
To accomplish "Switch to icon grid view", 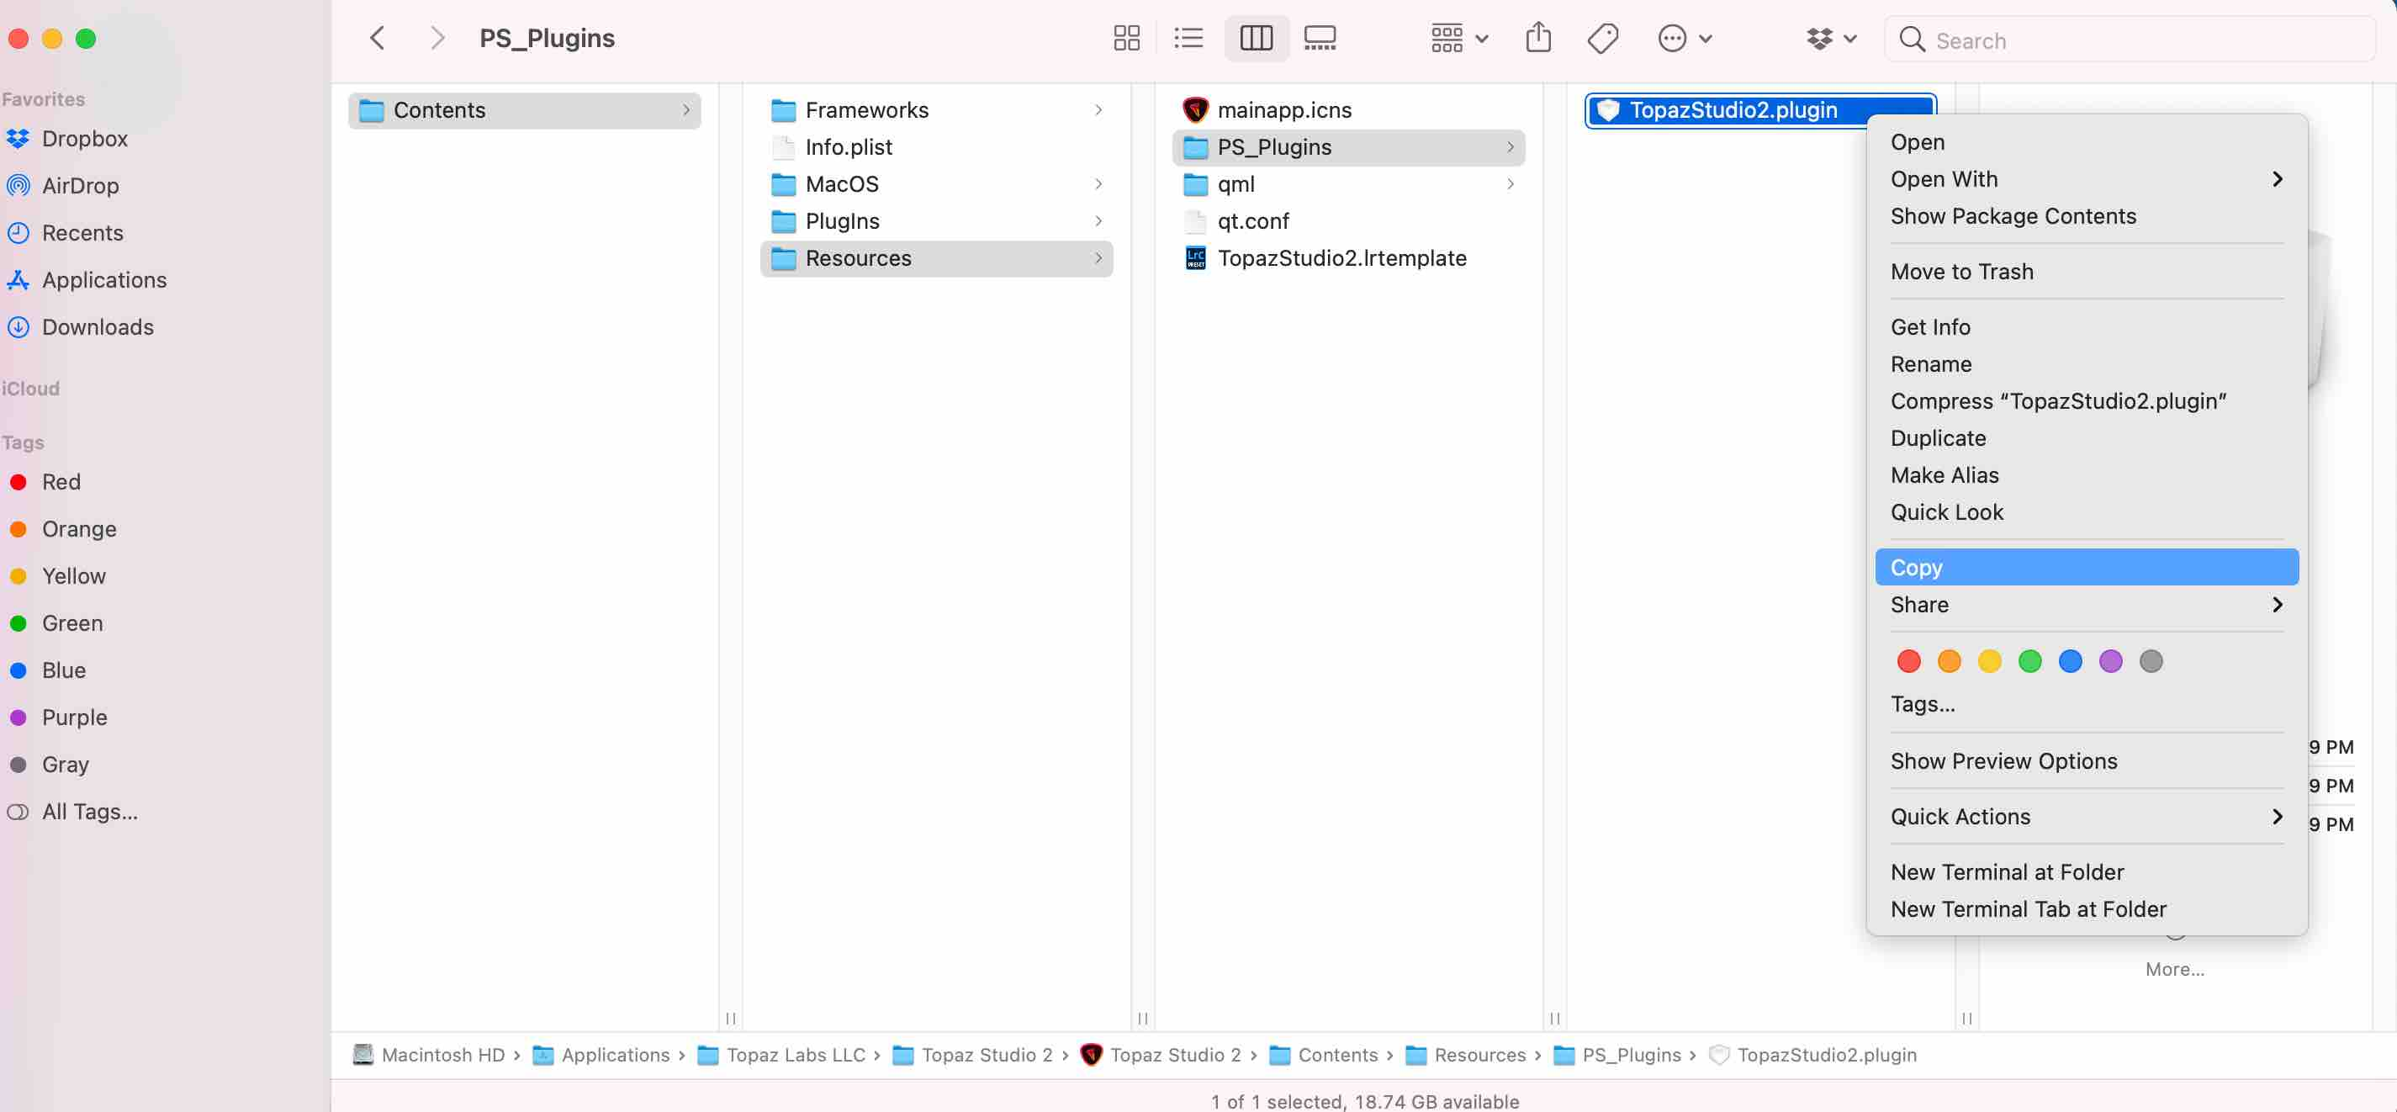I will point(1126,38).
